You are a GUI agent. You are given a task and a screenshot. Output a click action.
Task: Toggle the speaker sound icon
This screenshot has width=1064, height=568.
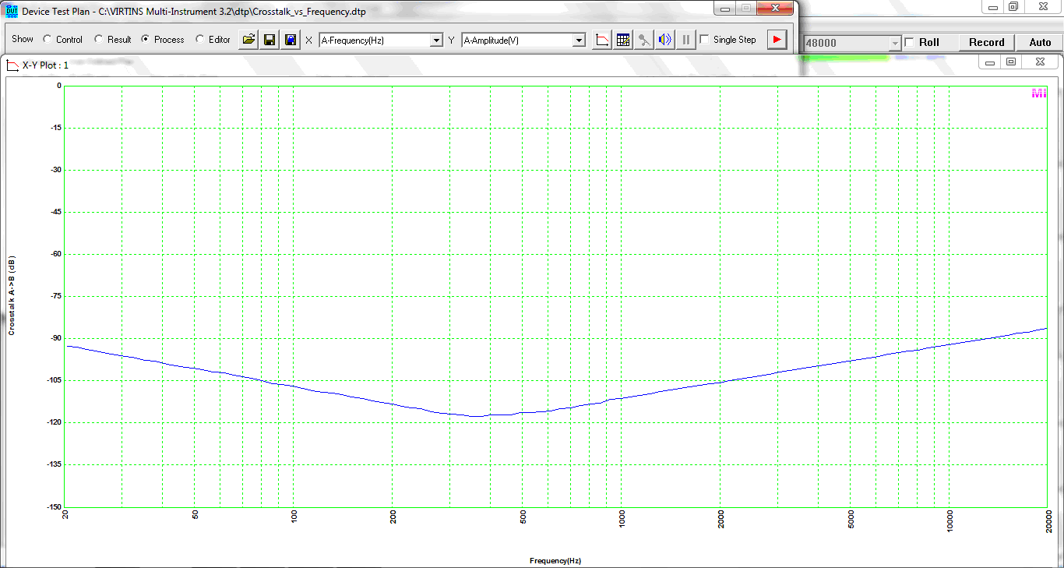point(664,40)
